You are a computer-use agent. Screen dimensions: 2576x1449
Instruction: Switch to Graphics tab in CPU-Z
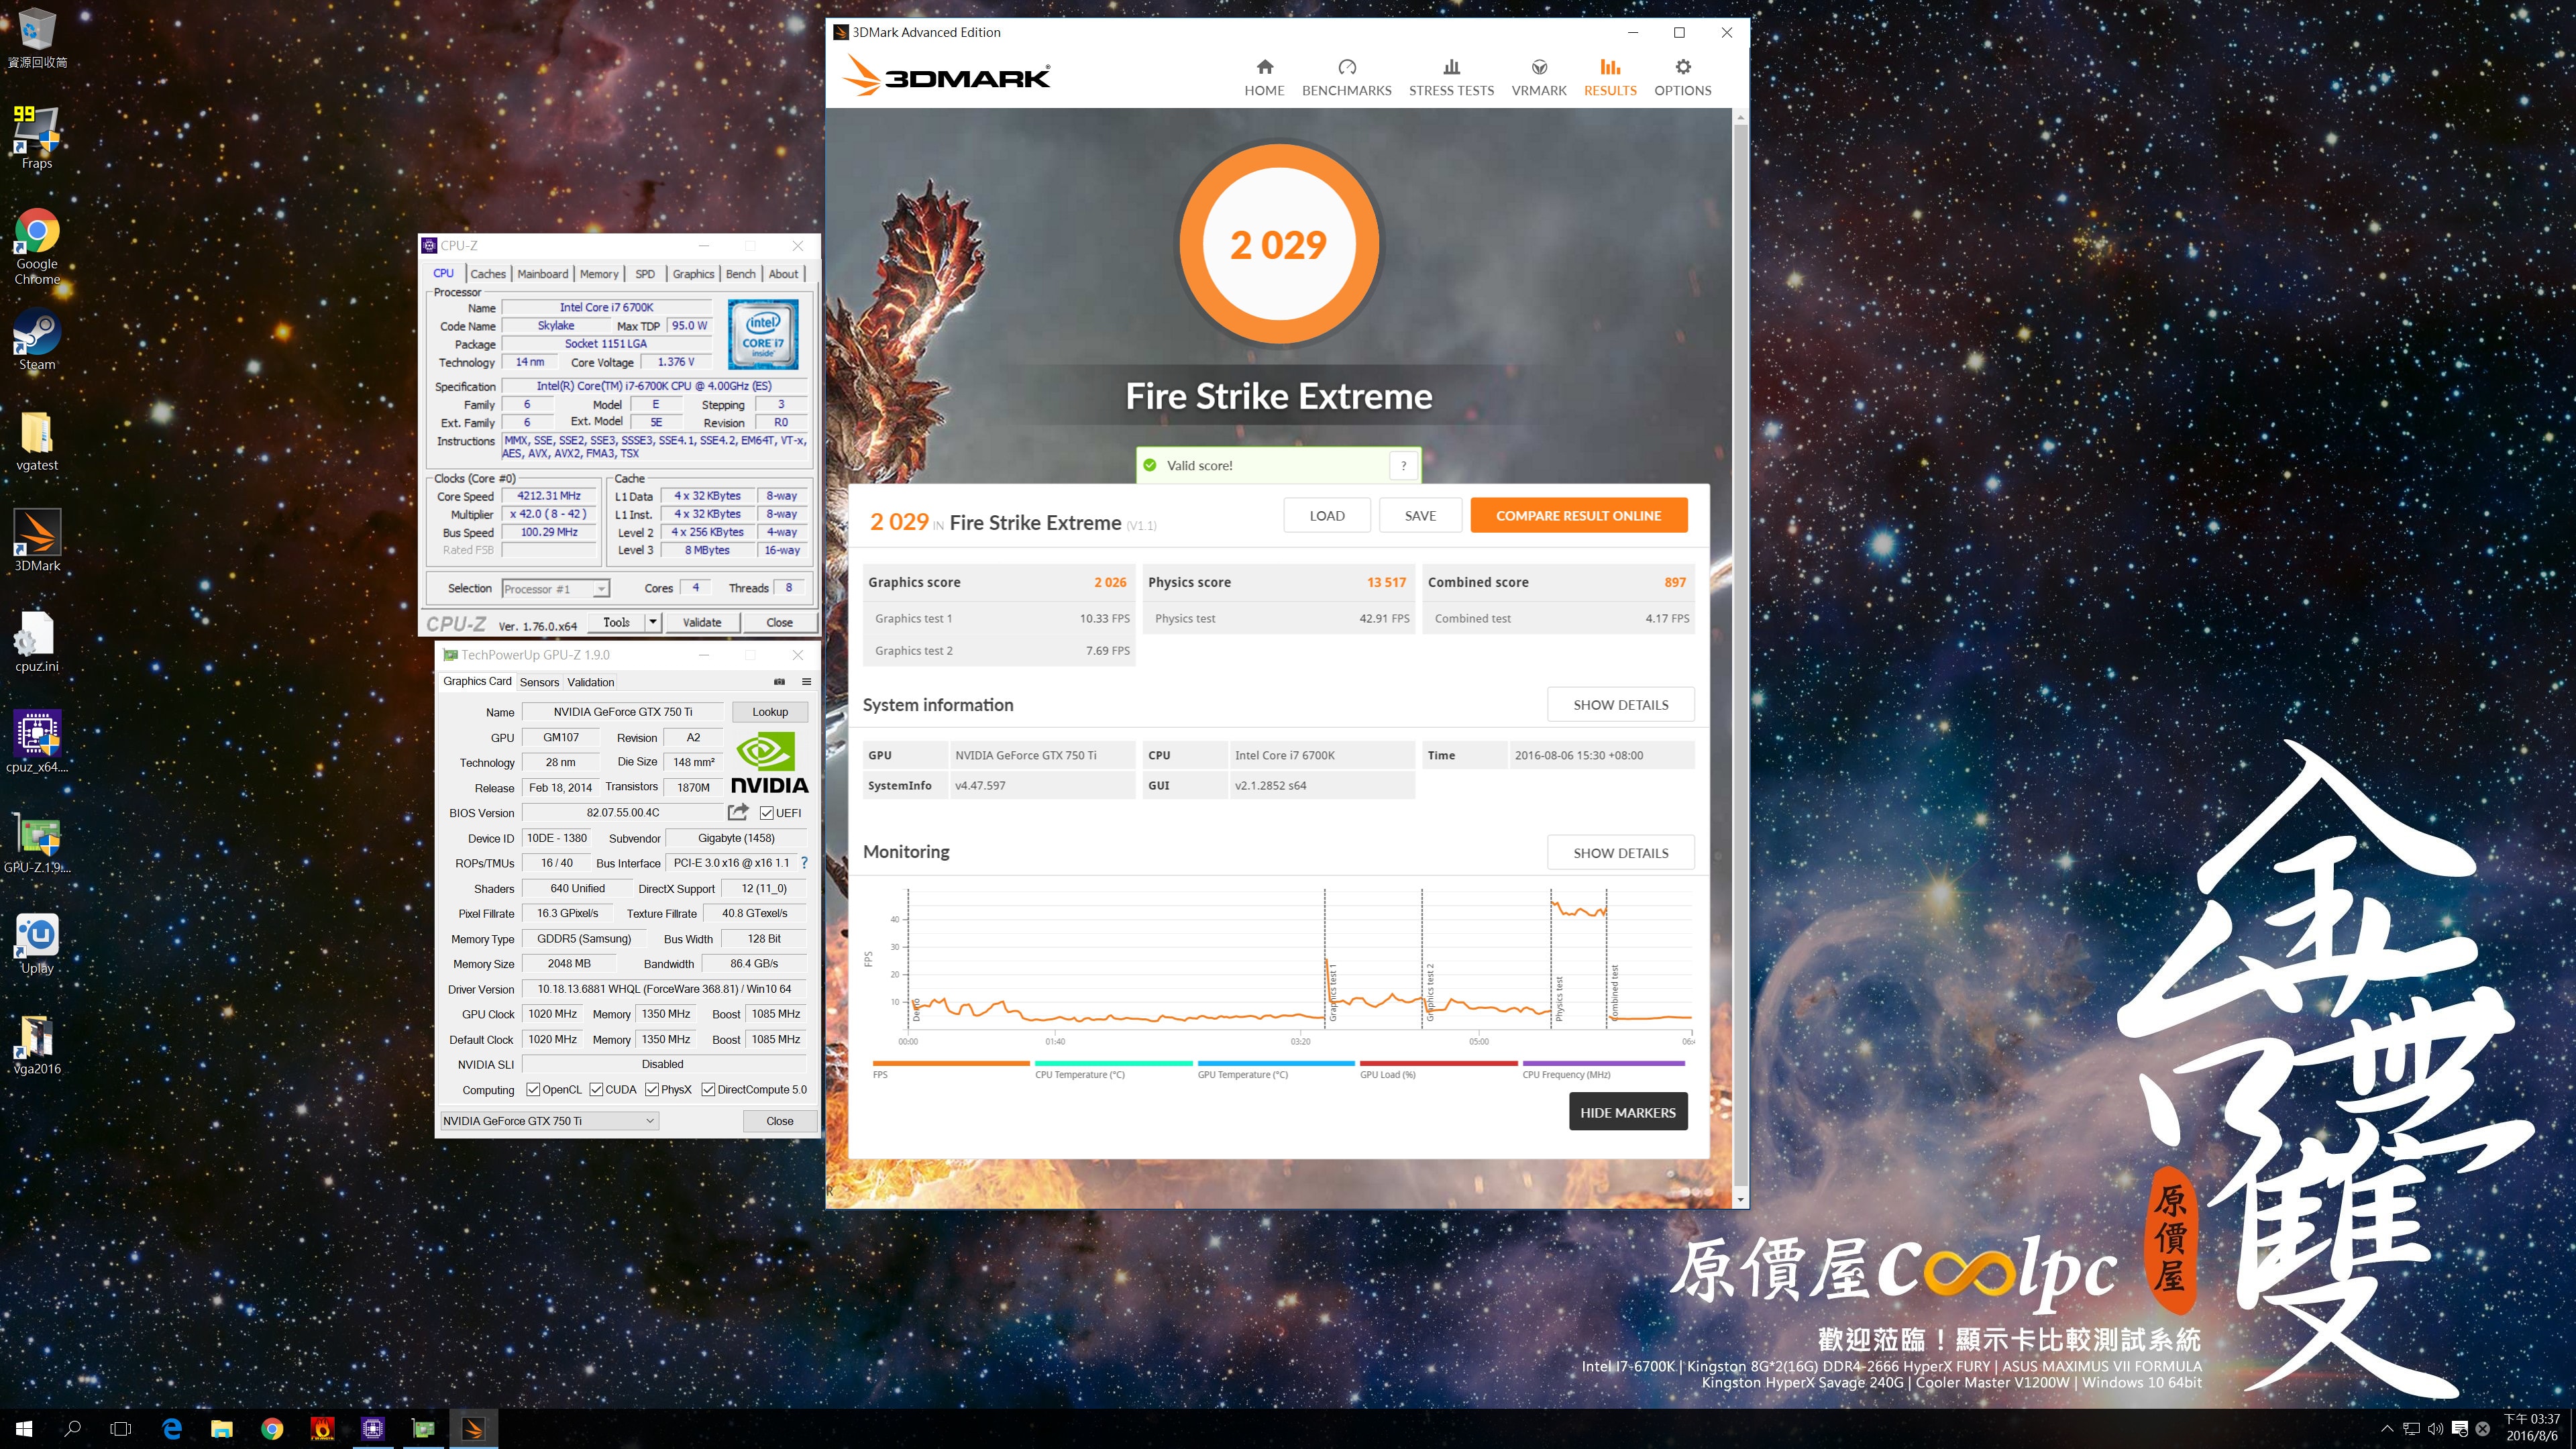click(693, 274)
